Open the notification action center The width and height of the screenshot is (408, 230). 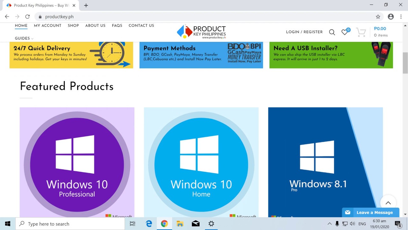tap(398, 224)
